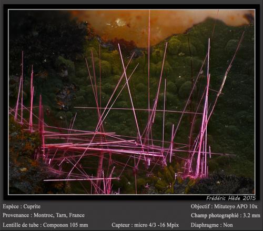This screenshot has height=231, width=263.
Task: Click the 'Diaphragme : Non' text
Action: (212, 225)
